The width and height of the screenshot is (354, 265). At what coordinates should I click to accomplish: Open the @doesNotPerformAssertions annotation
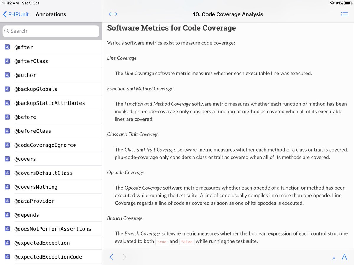click(x=53, y=229)
